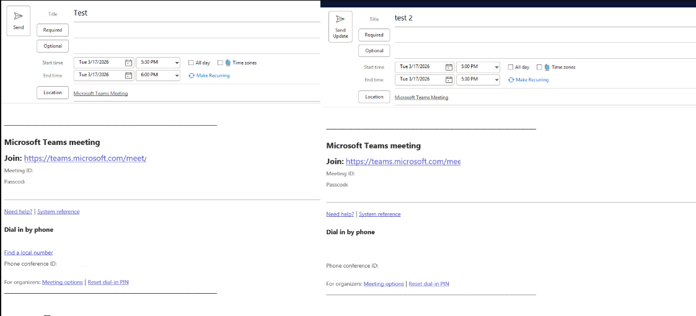This screenshot has width=696, height=316.
Task: Expand 5:00 PM start time dropdown in test 2 meeting
Action: [x=496, y=67]
